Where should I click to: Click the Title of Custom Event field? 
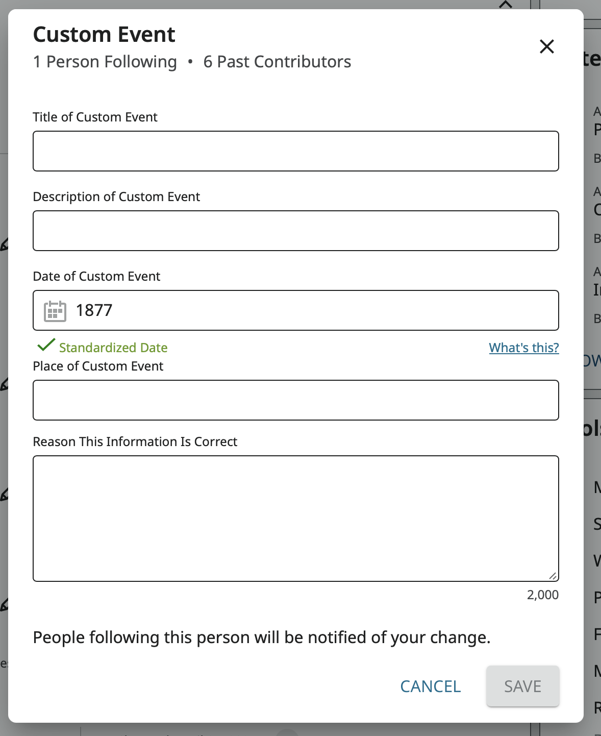296,151
